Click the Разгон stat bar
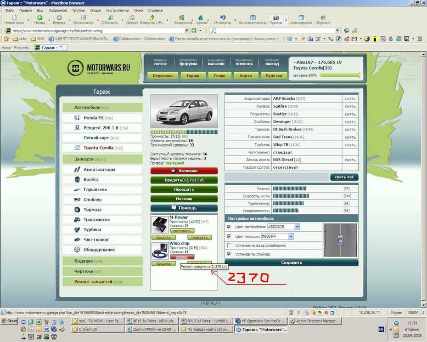 pyautogui.click(x=289, y=188)
